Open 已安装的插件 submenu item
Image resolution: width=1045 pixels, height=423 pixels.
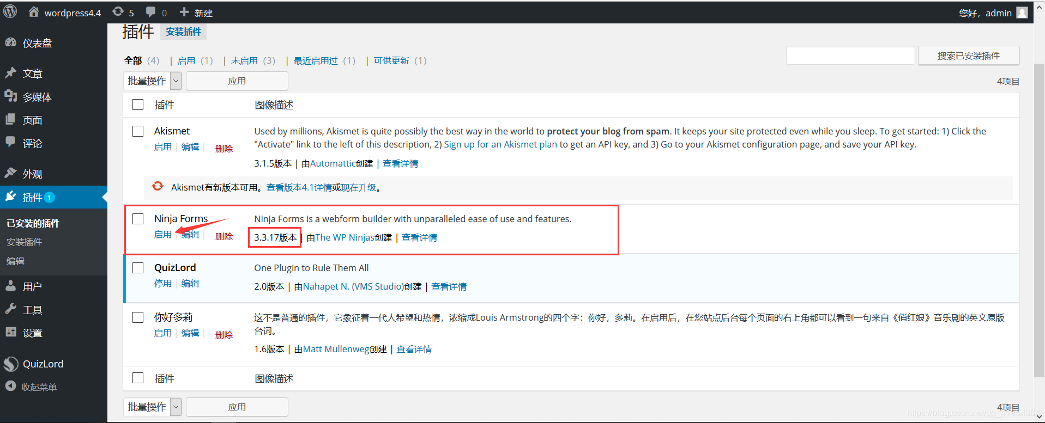33,223
